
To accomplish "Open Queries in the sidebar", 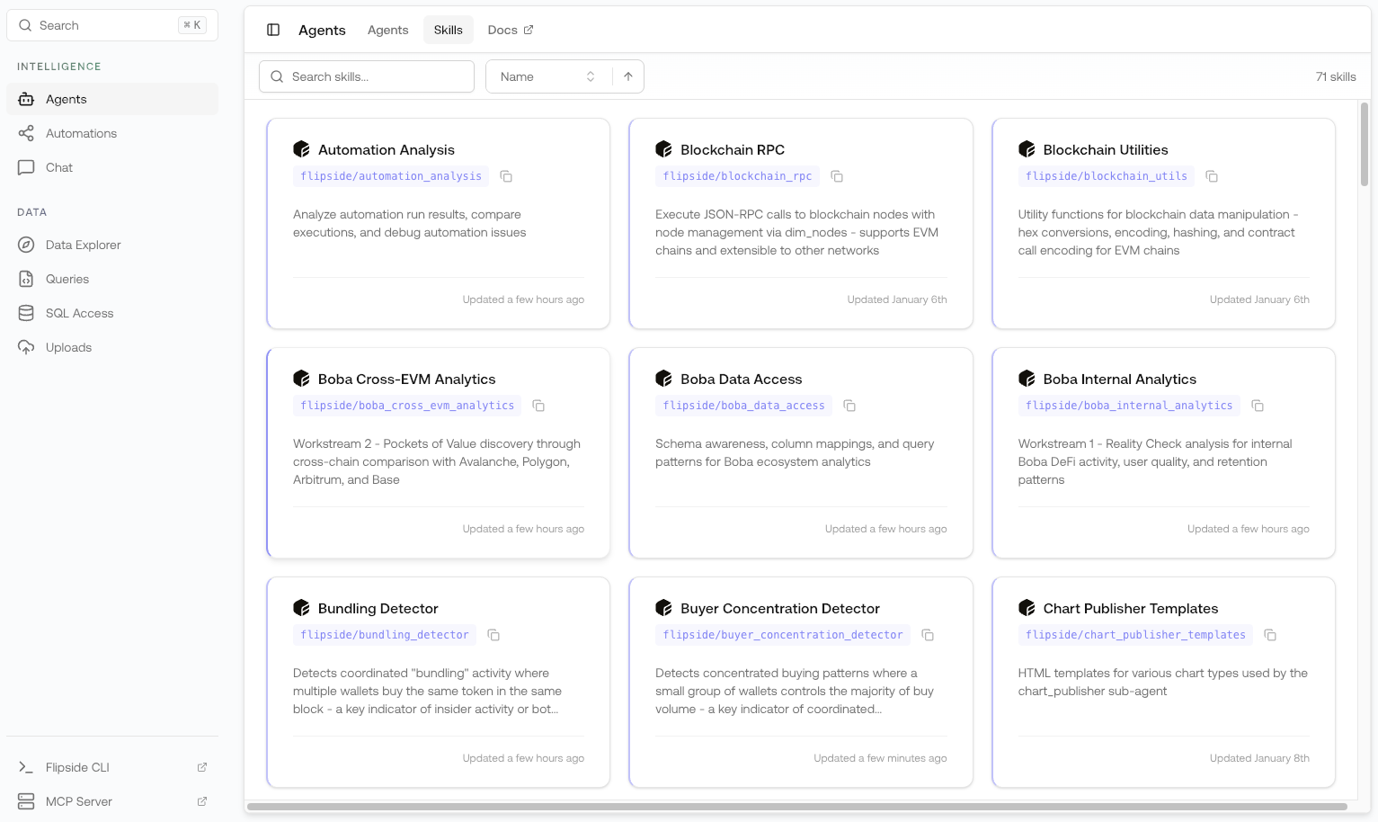I will click(112, 279).
